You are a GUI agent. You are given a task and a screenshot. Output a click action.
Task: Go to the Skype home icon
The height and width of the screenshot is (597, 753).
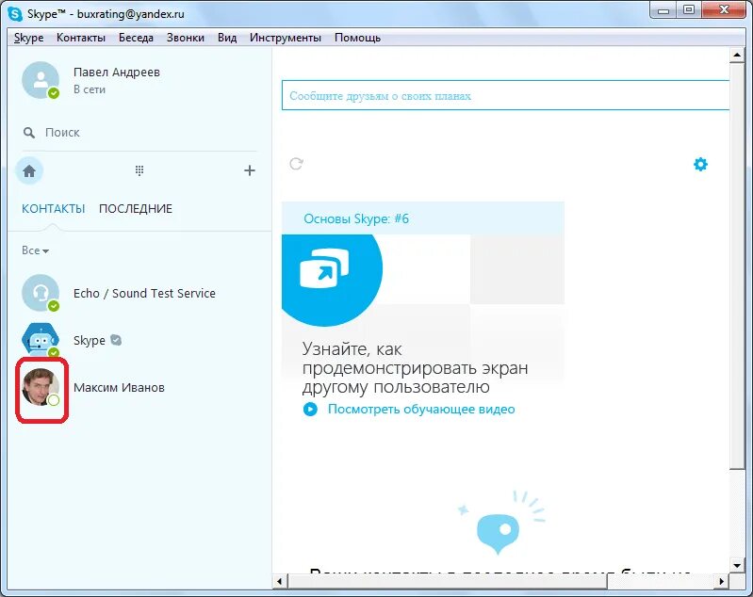(x=29, y=170)
